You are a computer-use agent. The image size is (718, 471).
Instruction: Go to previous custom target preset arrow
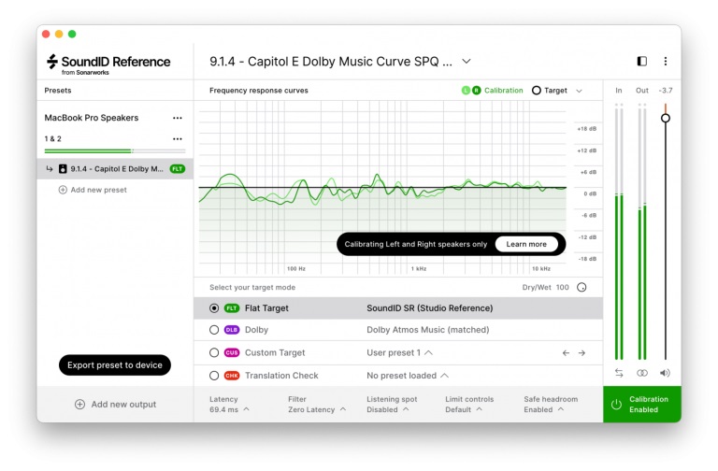tap(566, 353)
